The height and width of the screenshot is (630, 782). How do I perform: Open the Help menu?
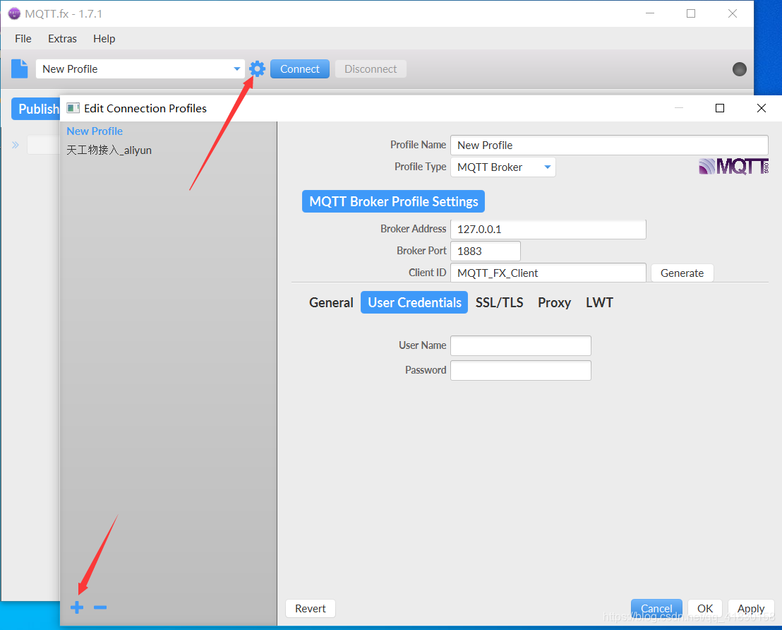(x=104, y=39)
